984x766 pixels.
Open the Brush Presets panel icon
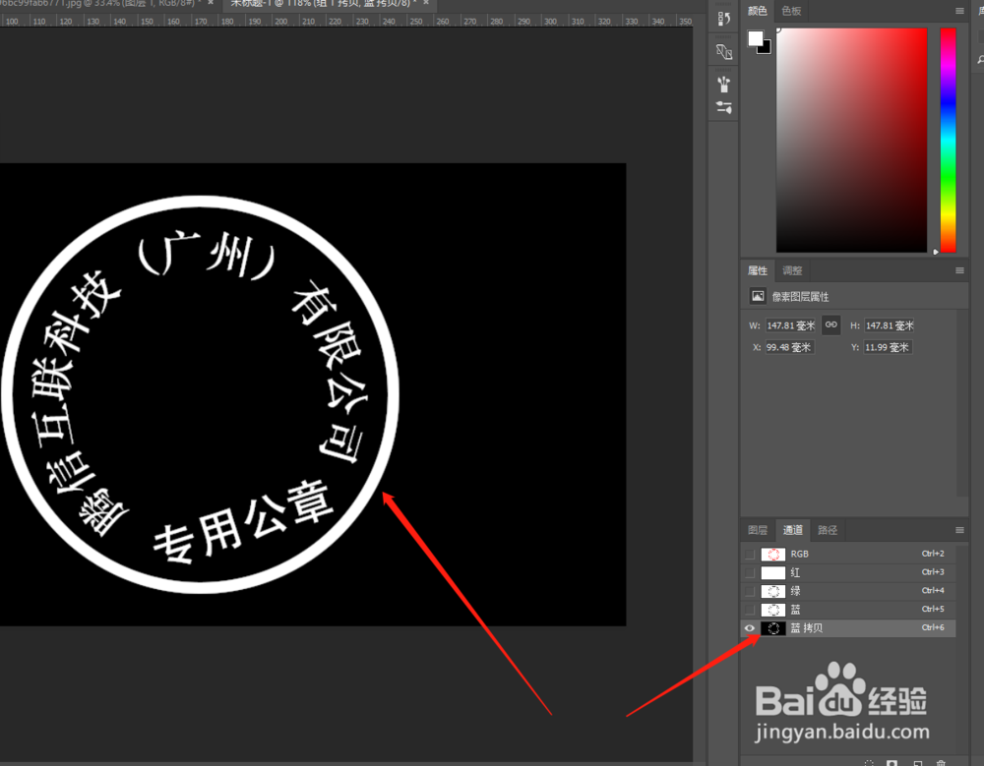[x=723, y=84]
